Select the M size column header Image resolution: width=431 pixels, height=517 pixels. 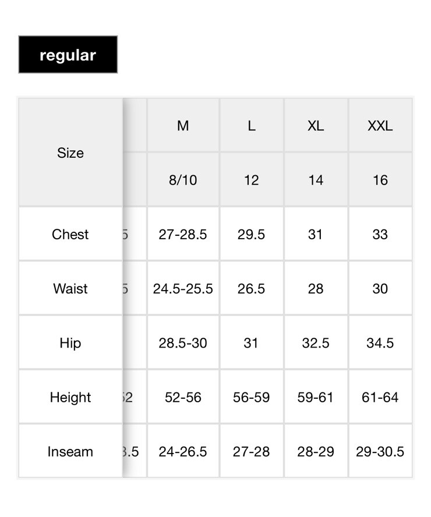click(x=183, y=126)
